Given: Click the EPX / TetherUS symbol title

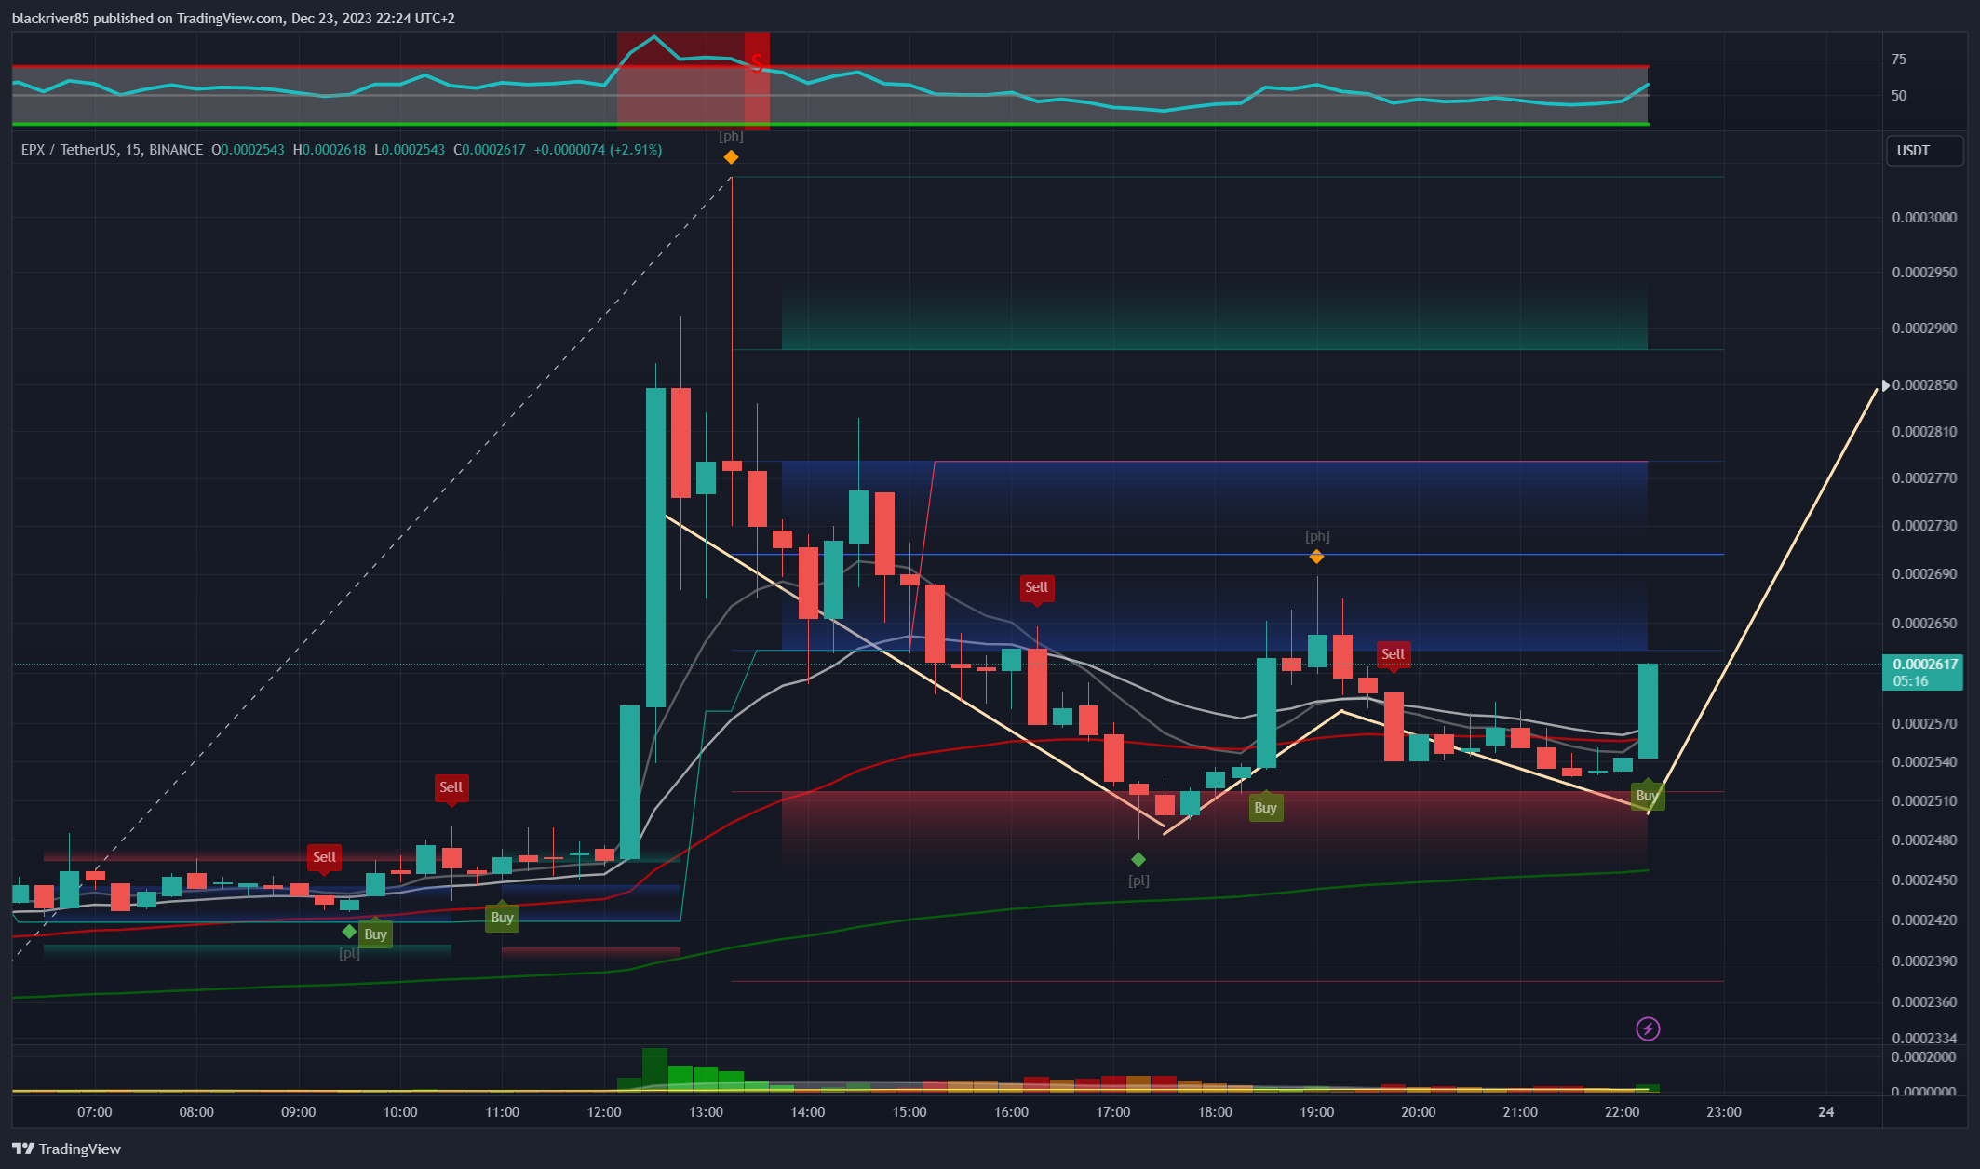Looking at the screenshot, I should 112,150.
